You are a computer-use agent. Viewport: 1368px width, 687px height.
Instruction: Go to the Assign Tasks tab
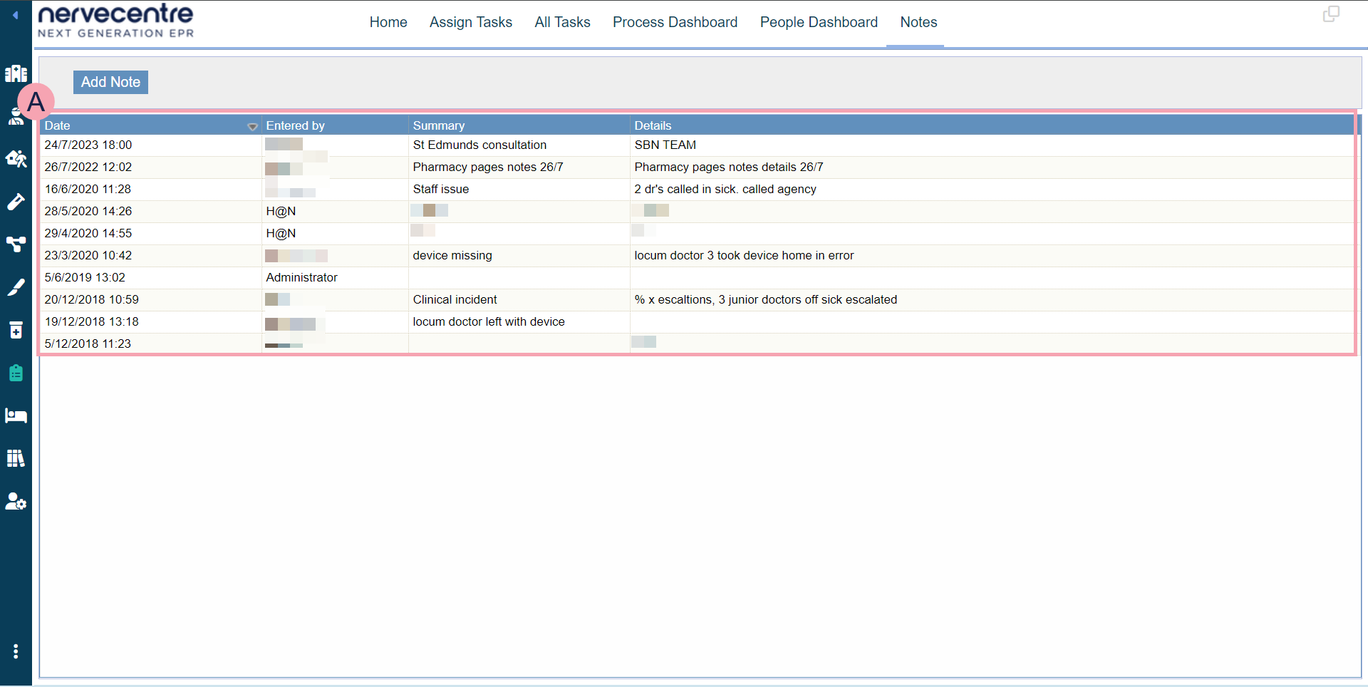(470, 22)
